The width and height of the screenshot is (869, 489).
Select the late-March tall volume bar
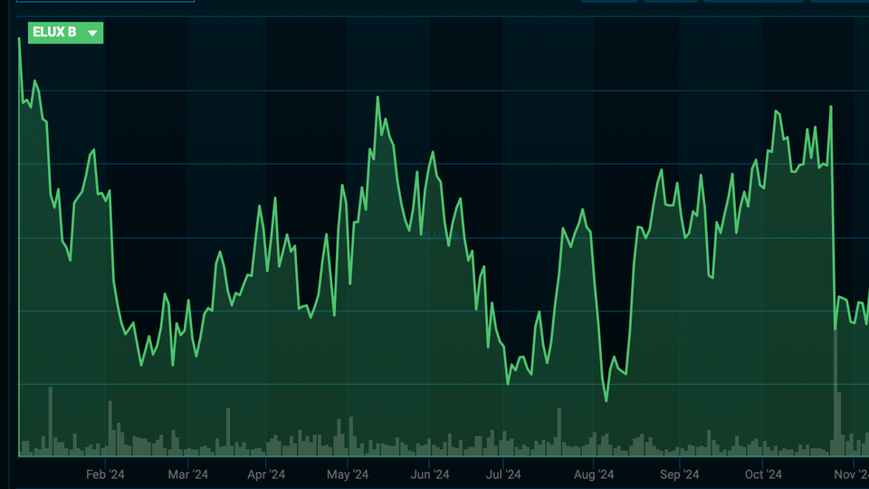pos(228,431)
